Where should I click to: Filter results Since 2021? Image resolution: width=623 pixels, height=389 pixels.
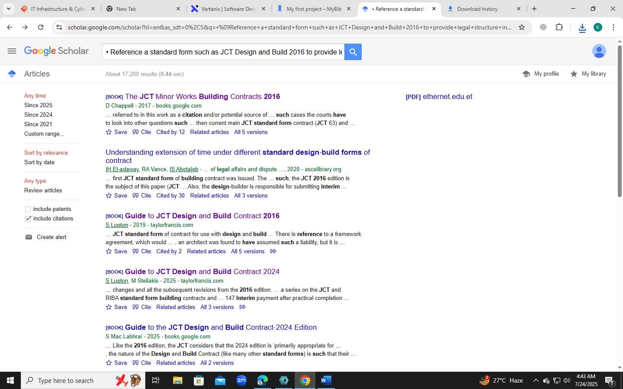pos(38,124)
